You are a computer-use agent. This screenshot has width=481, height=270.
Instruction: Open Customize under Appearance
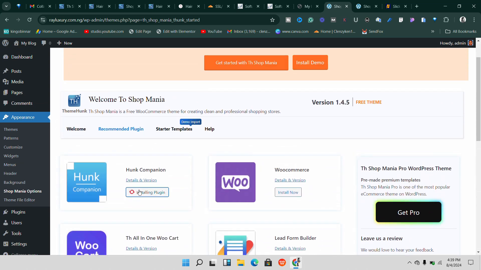tap(13, 147)
